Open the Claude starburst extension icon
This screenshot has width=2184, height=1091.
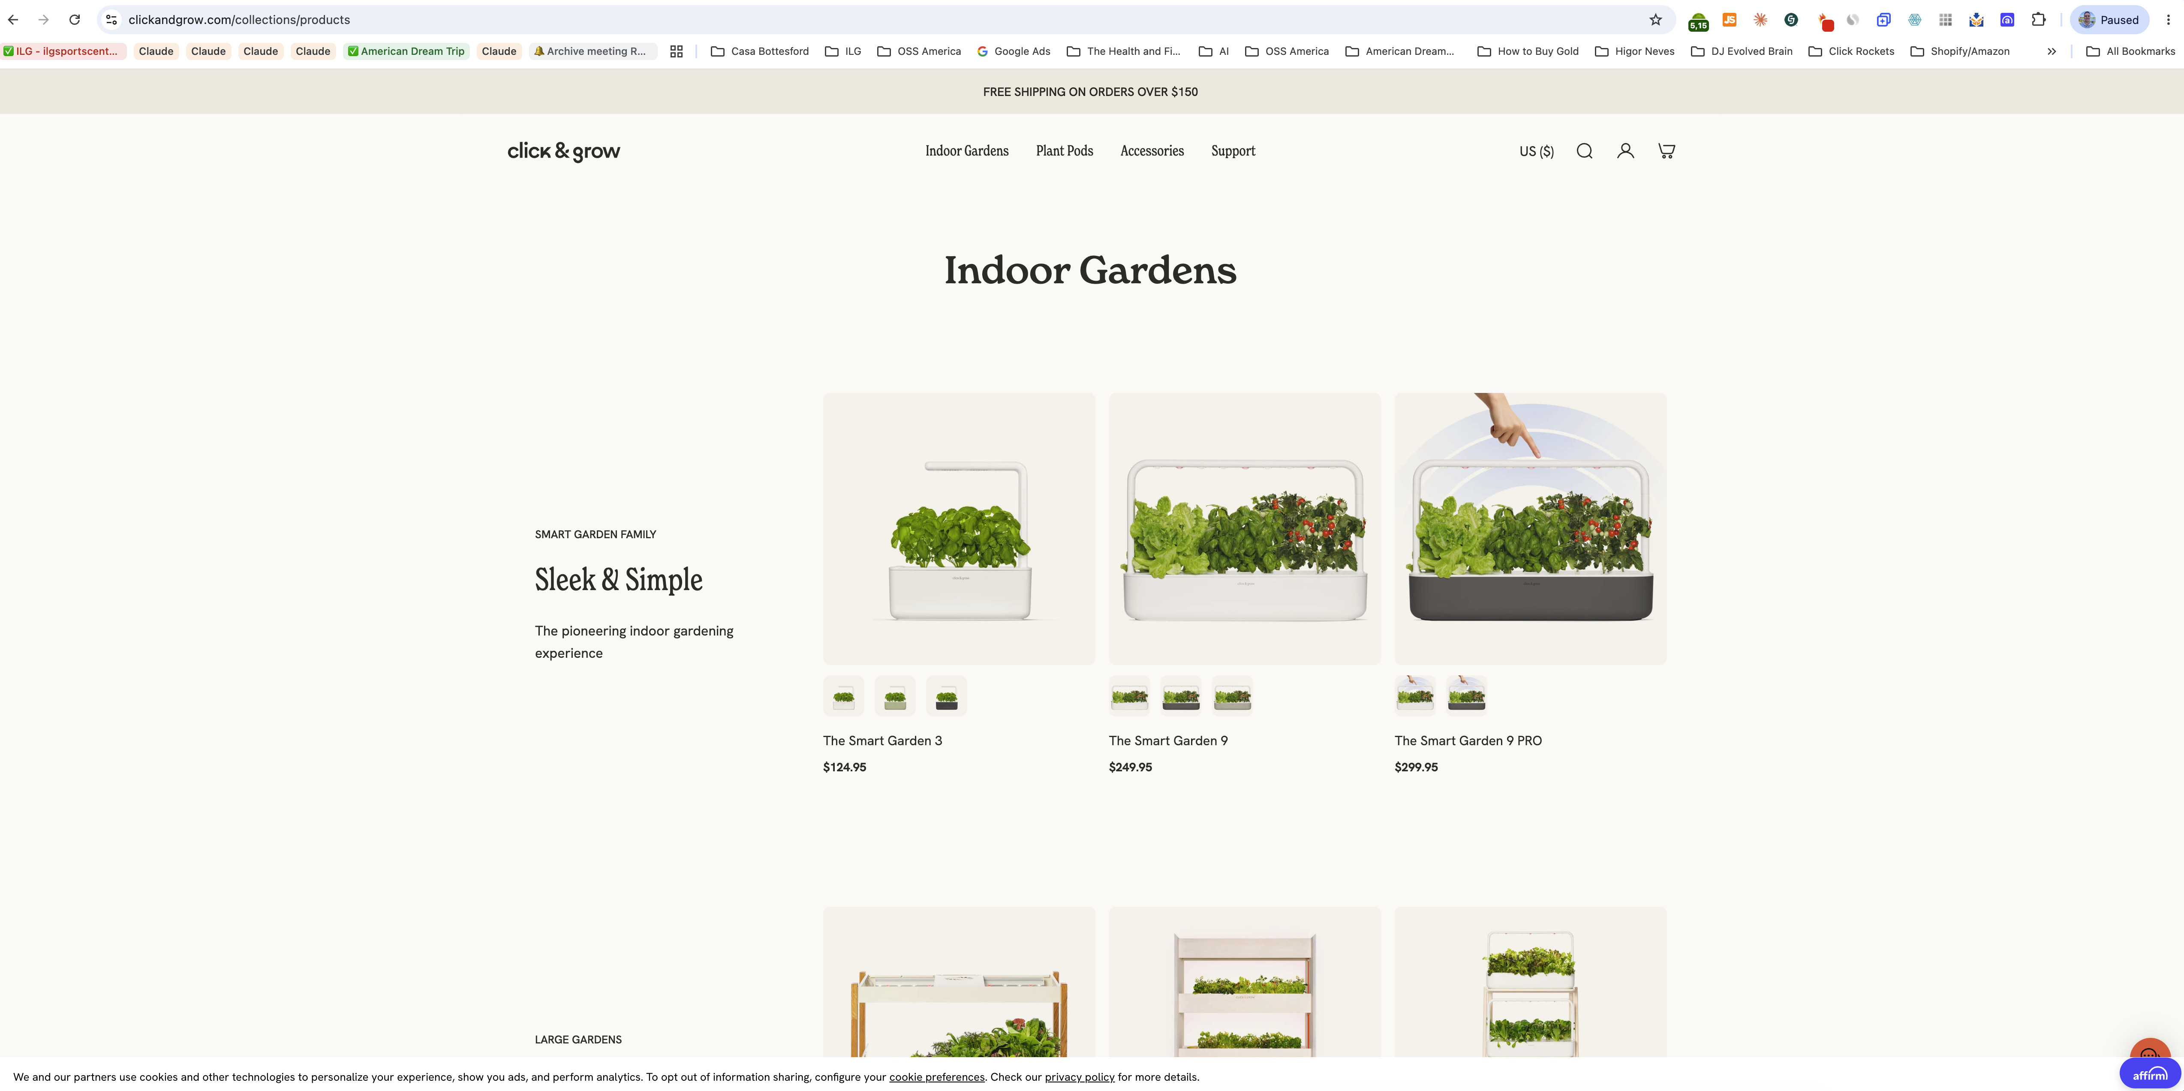coord(1760,19)
